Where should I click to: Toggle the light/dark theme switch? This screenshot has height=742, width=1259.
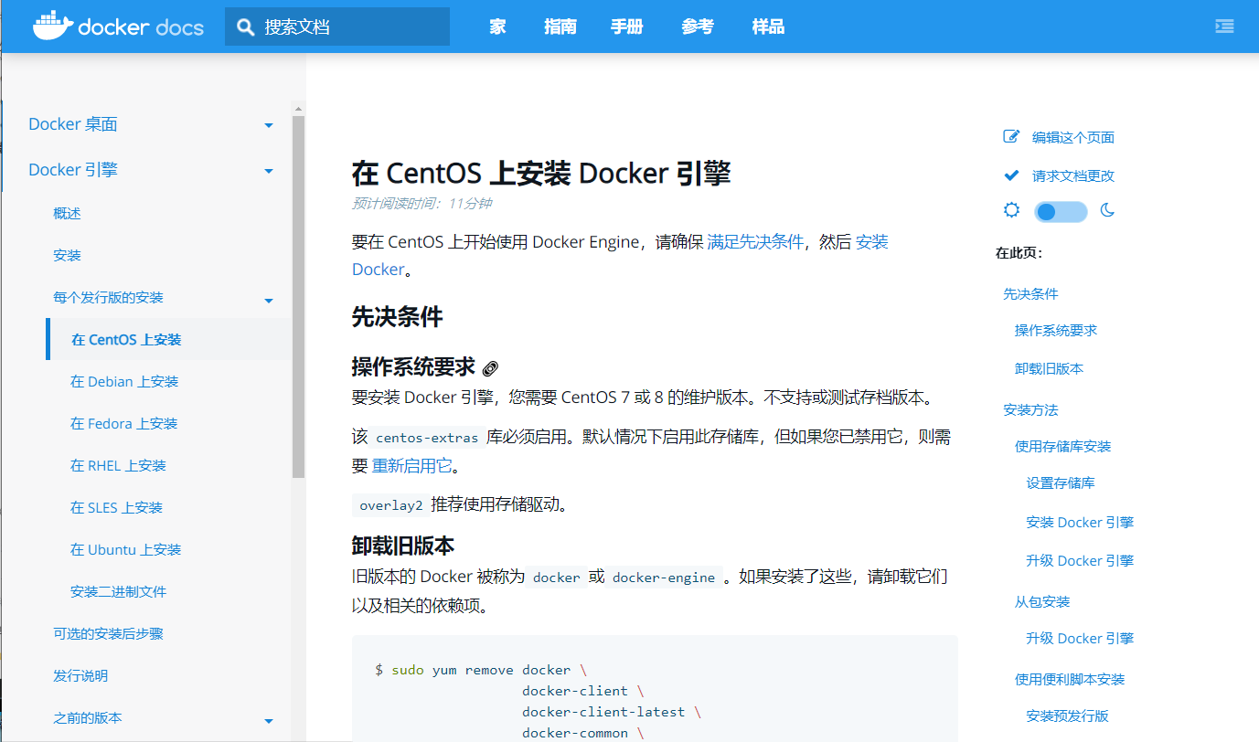pos(1061,212)
